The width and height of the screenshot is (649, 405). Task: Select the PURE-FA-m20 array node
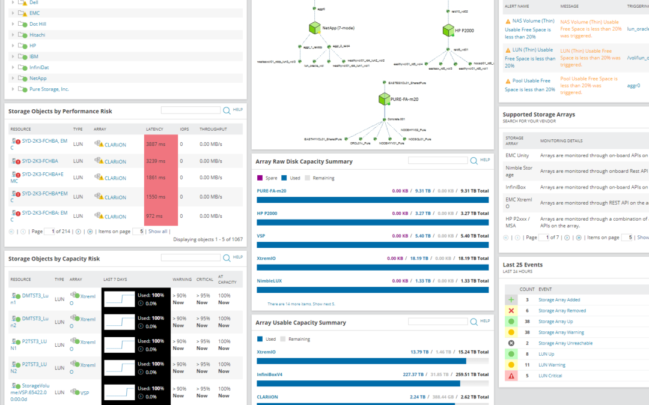pos(384,99)
